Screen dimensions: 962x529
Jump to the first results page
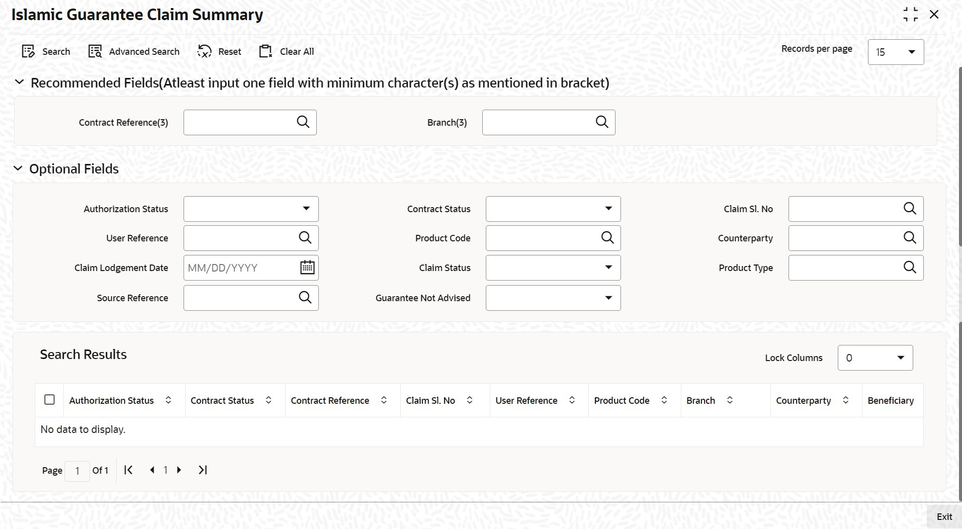(x=128, y=470)
